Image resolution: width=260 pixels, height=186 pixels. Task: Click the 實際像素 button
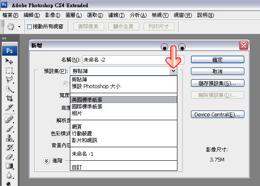(x=89, y=27)
